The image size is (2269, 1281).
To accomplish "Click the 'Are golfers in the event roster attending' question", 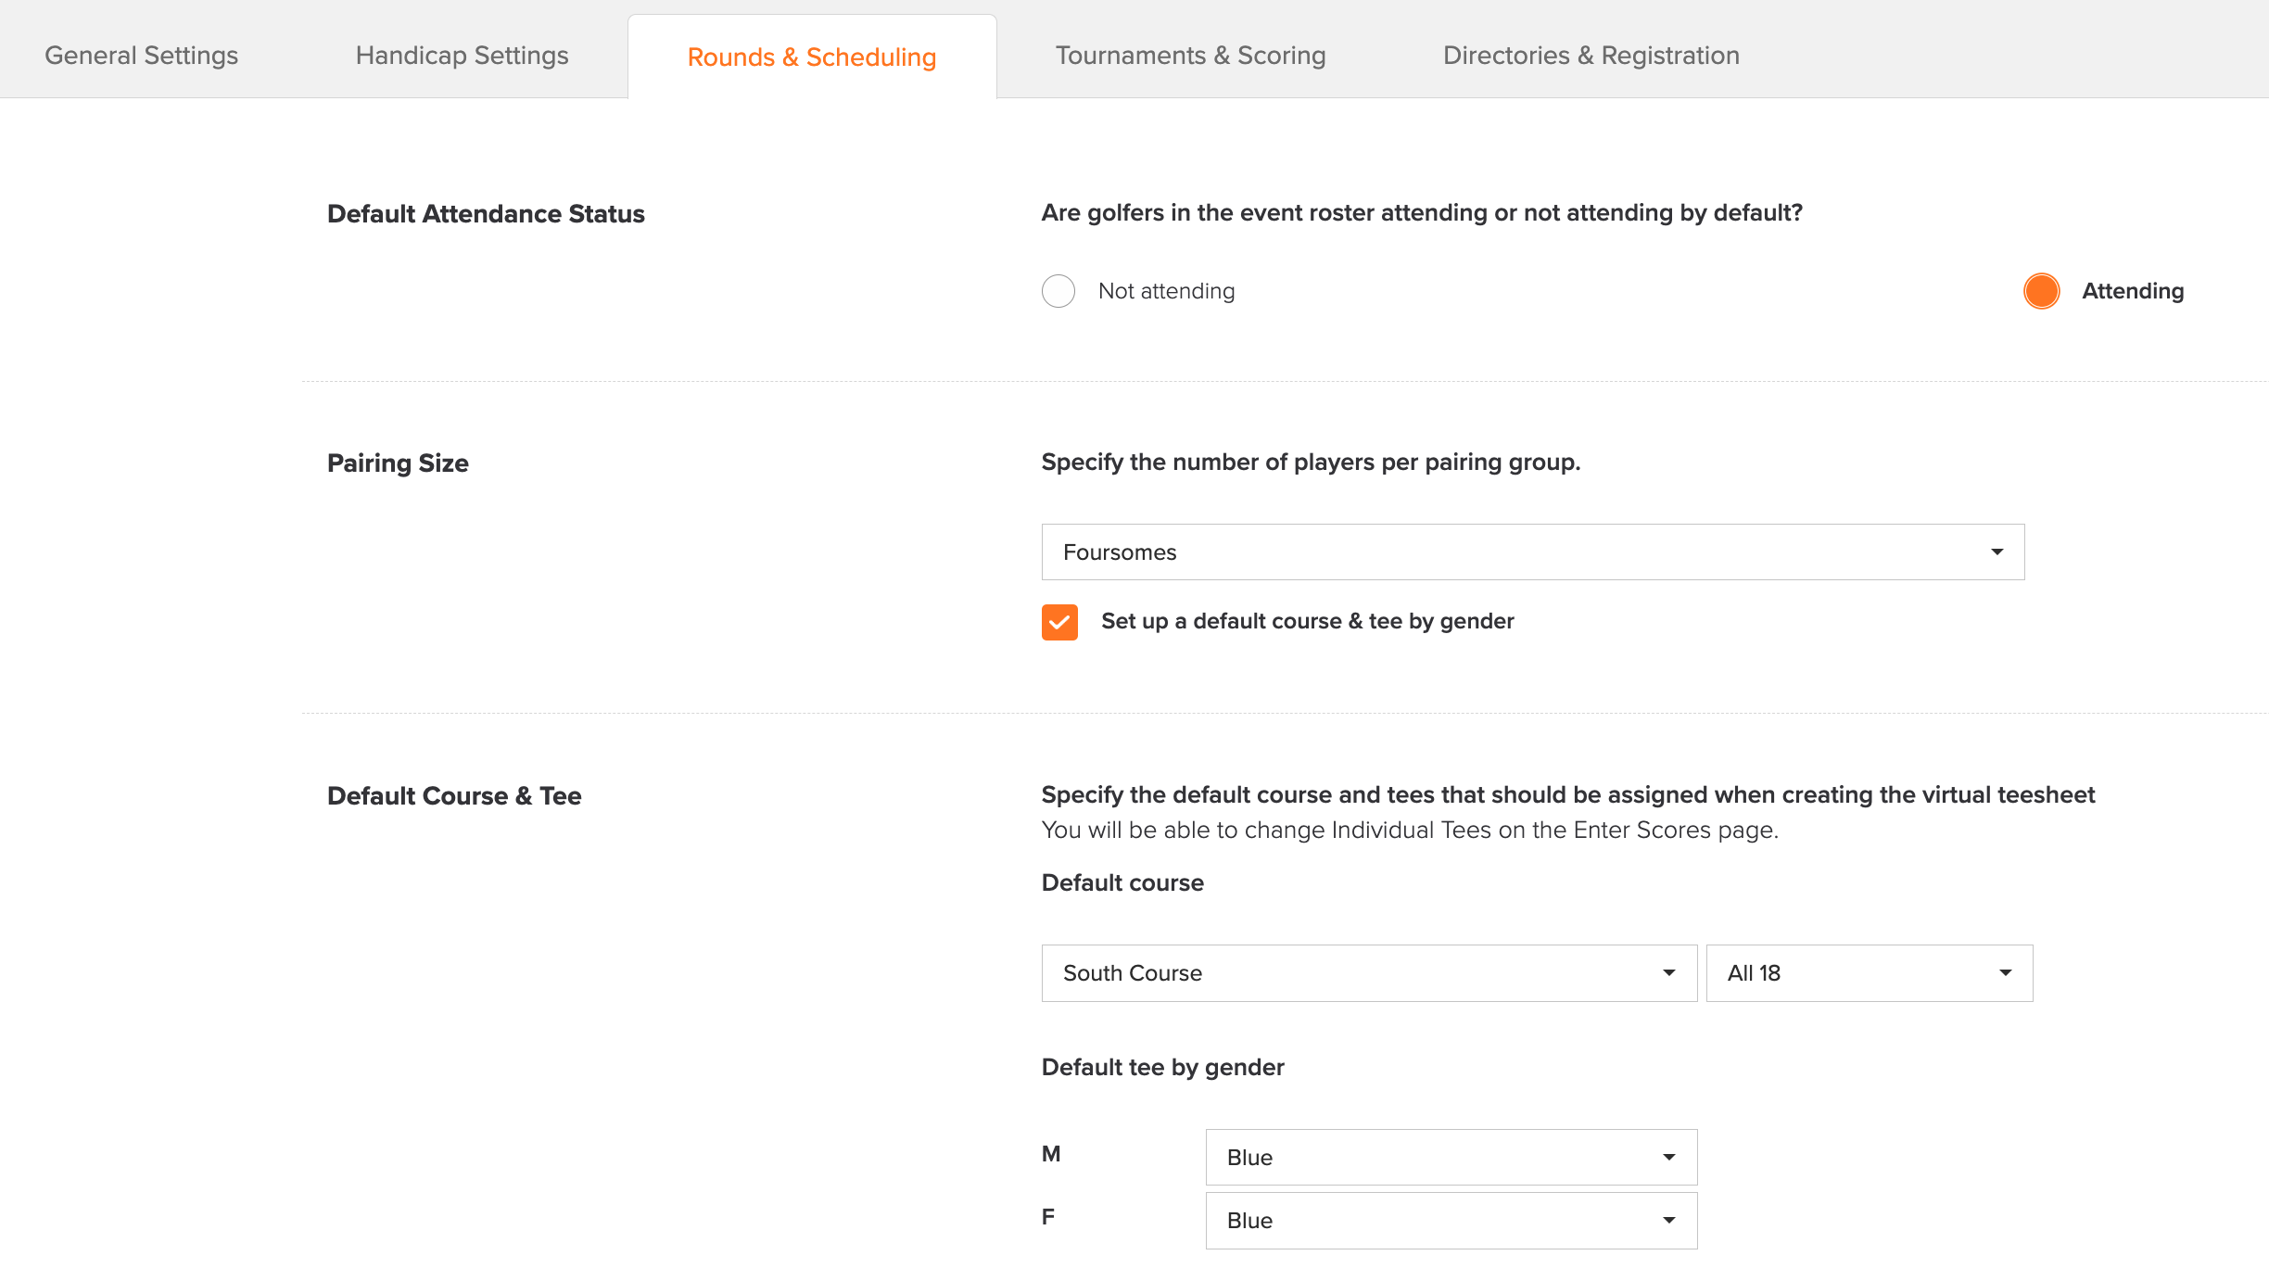I will pyautogui.click(x=1422, y=213).
